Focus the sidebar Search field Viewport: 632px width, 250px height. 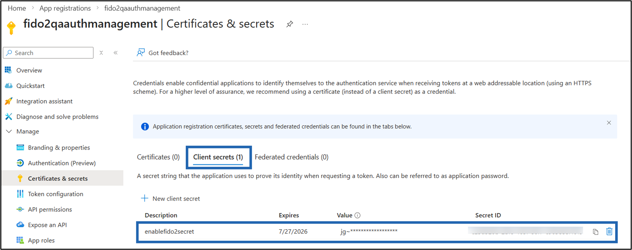click(48, 53)
